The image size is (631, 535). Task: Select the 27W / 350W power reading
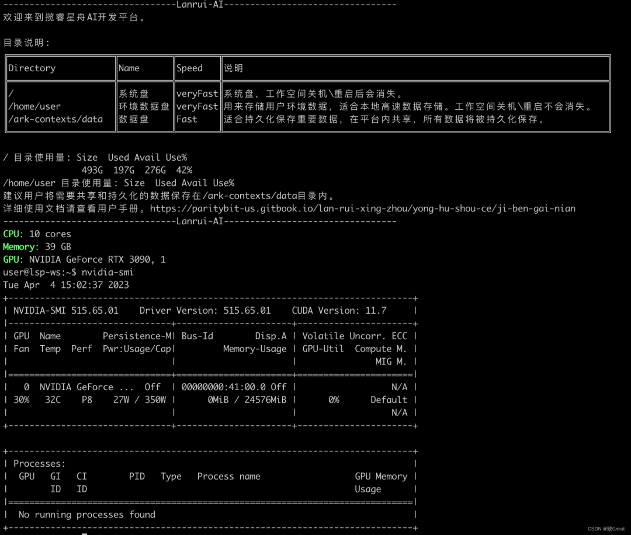point(139,400)
